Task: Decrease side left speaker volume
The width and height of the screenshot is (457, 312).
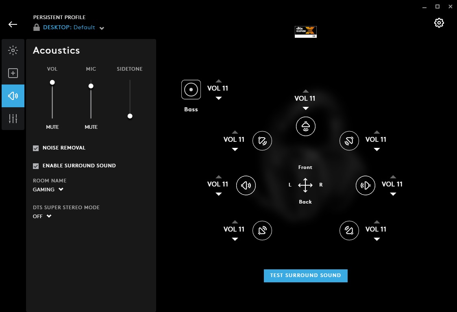Action: click(x=219, y=194)
